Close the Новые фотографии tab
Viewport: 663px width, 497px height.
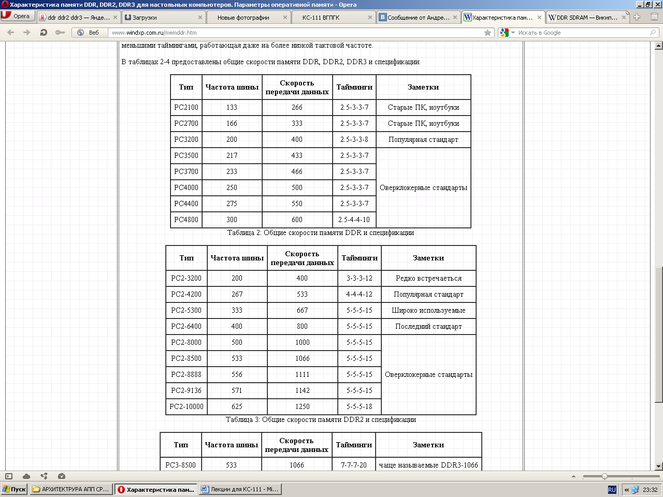click(285, 17)
